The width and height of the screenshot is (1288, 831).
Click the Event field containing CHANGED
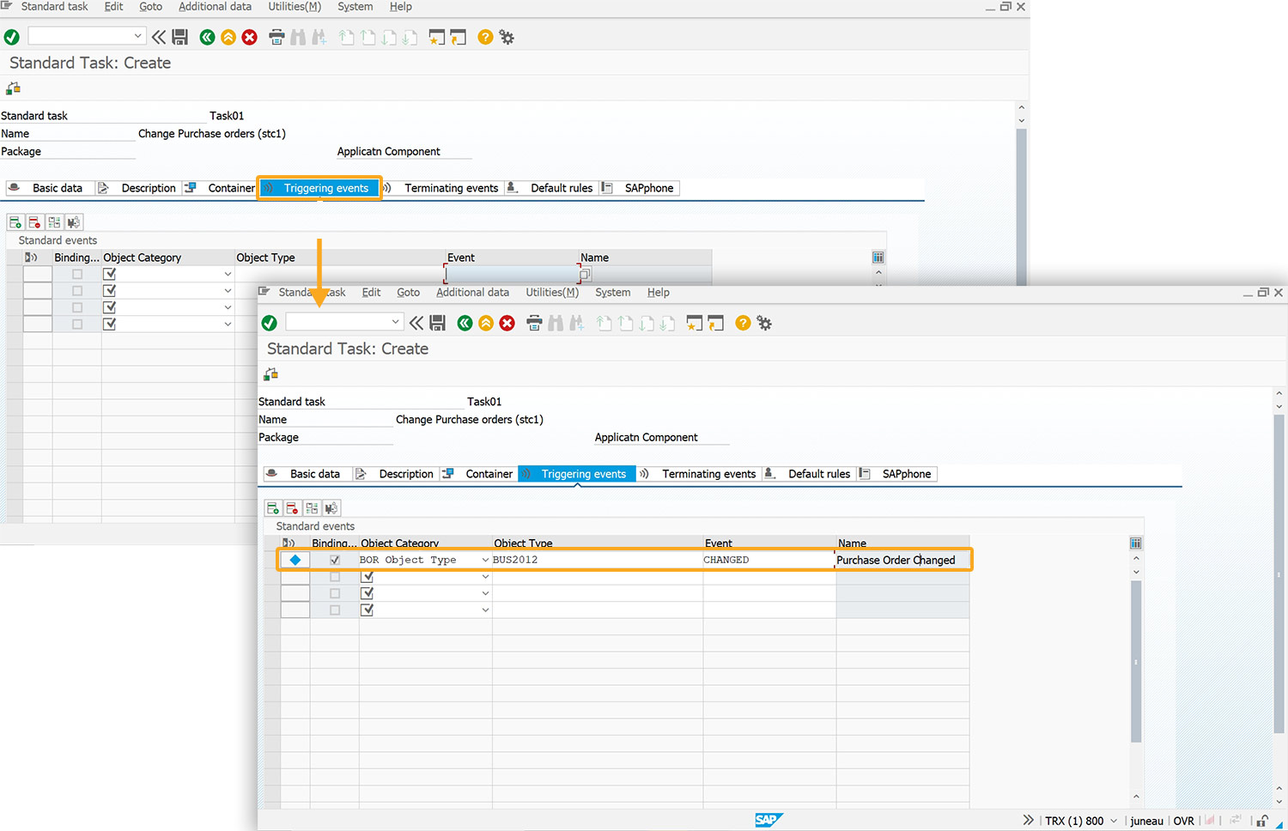768,560
